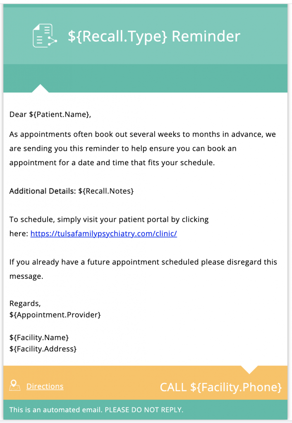Click the white triangle pointer under header

(40, 88)
